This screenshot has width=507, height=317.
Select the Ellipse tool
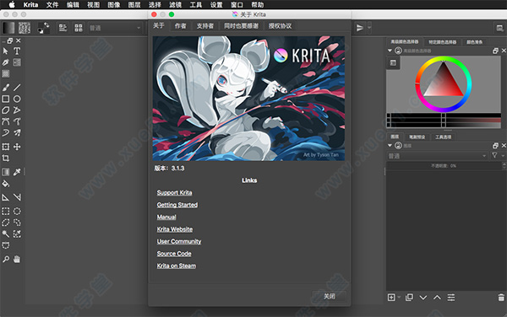(x=17, y=99)
